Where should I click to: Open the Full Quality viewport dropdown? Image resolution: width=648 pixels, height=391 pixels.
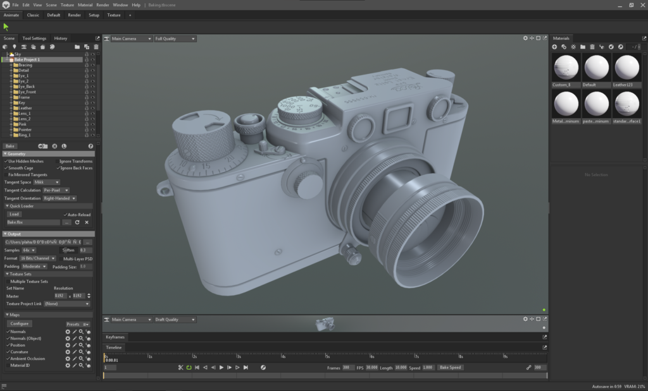[x=175, y=39]
